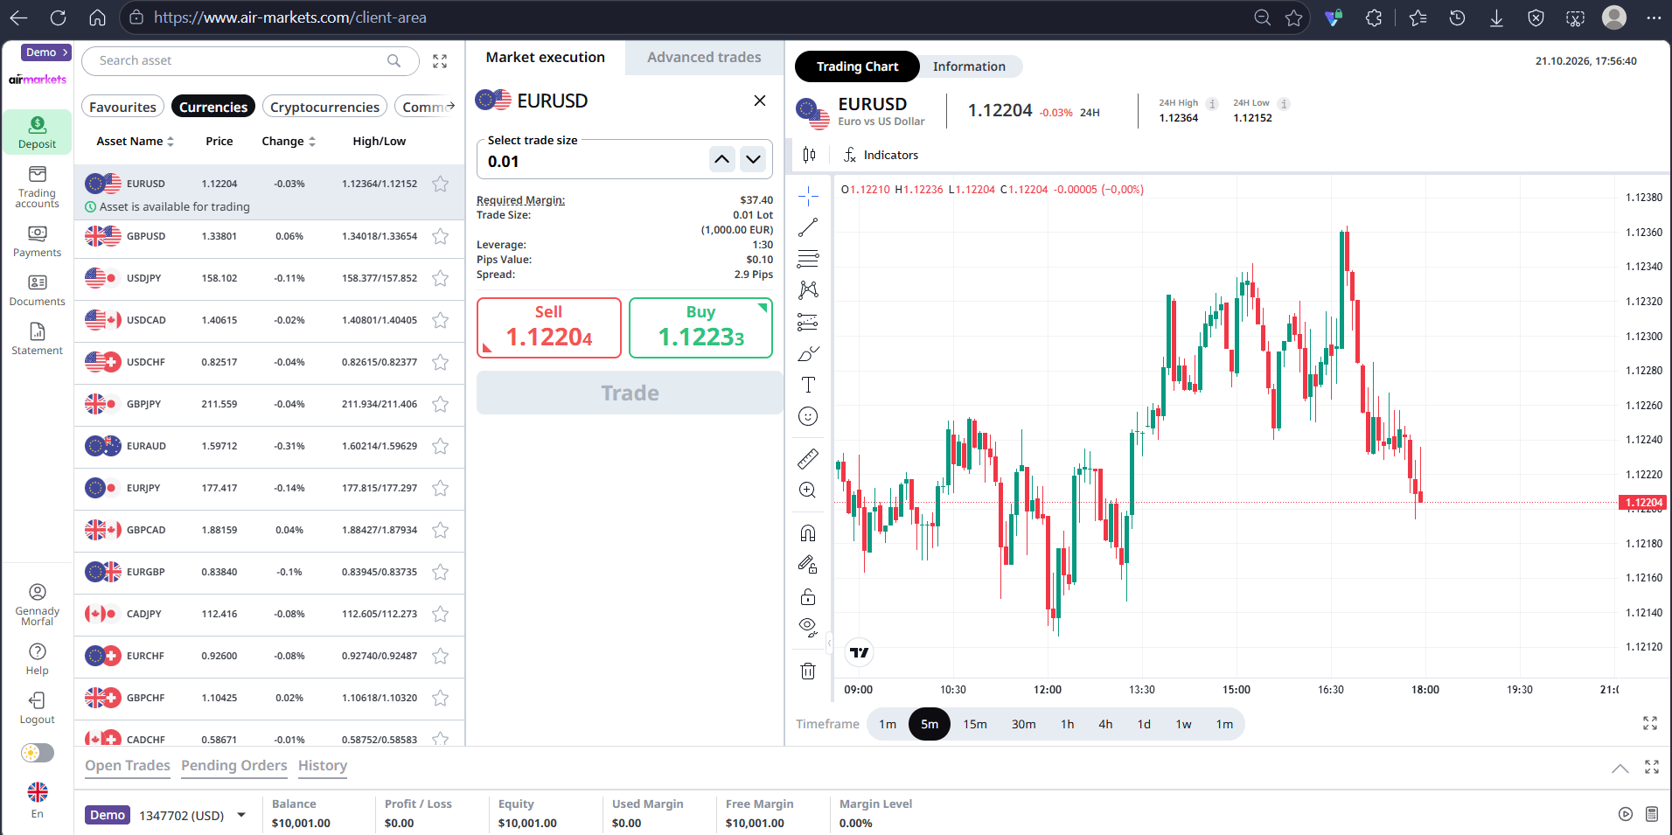Open the Indicators menu
This screenshot has width=1672, height=835.
click(x=881, y=155)
